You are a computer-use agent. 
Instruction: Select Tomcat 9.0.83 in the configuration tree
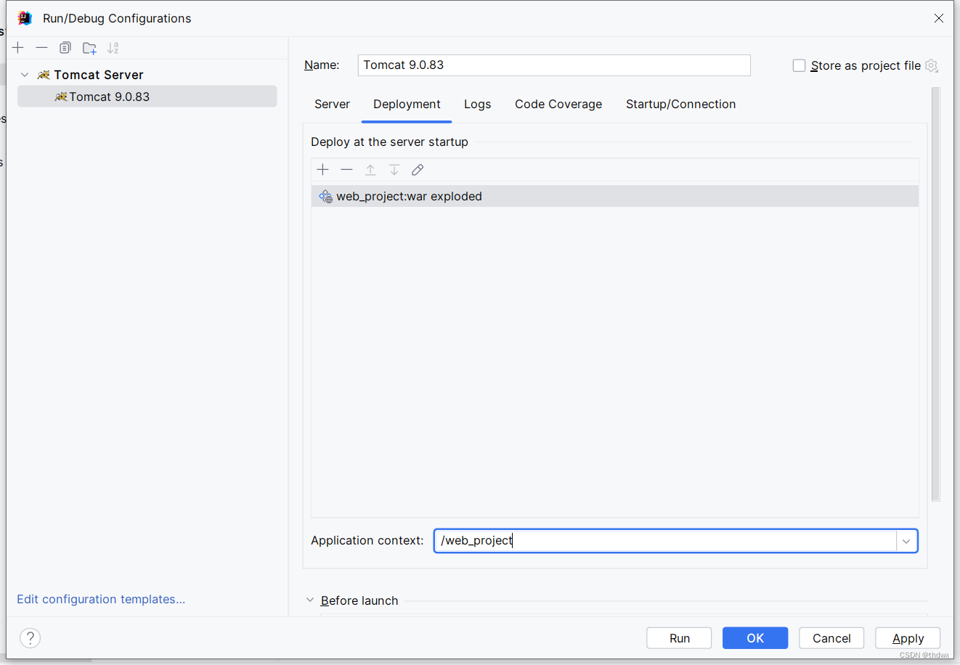pos(147,97)
